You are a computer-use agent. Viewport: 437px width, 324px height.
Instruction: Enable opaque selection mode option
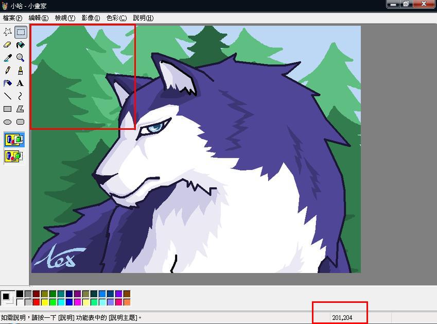(14, 139)
